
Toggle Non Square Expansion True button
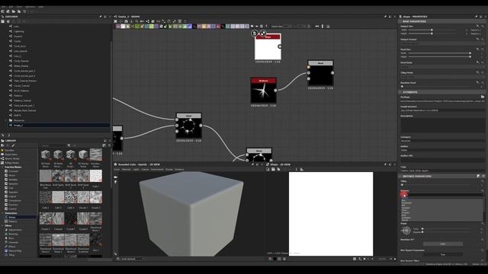pyautogui.click(x=442, y=254)
